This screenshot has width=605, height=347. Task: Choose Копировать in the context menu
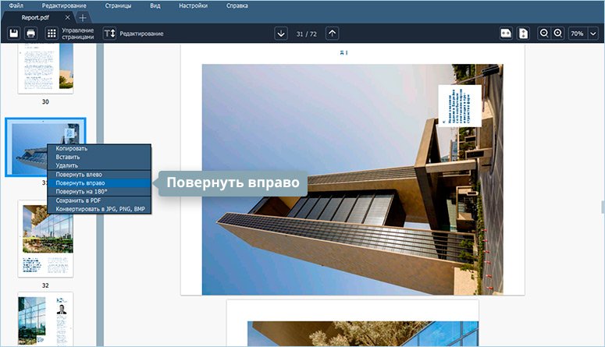(x=99, y=148)
